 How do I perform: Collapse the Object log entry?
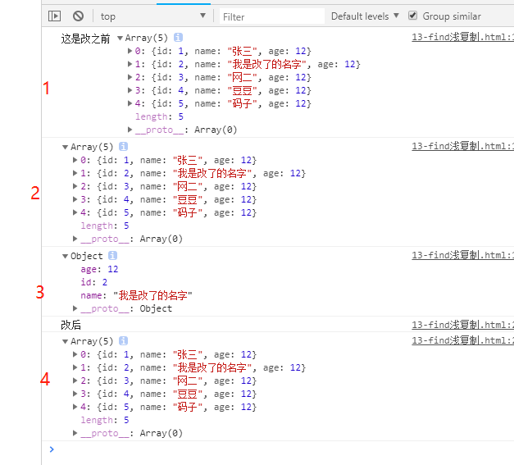coord(66,257)
